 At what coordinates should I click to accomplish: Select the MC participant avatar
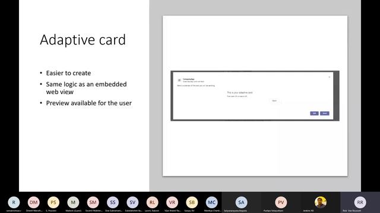pos(211,202)
